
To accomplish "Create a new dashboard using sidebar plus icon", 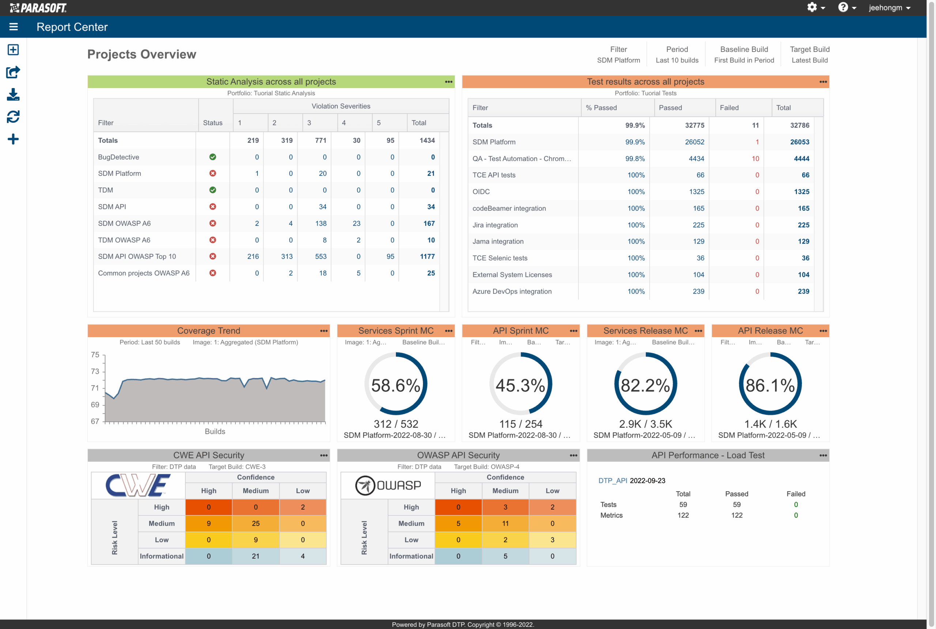I will coord(13,49).
